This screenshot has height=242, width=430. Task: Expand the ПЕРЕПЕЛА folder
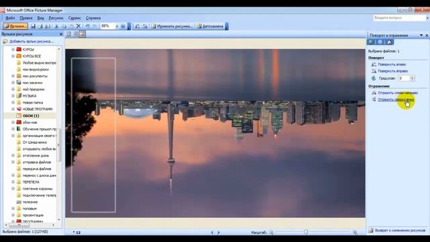tap(13, 182)
